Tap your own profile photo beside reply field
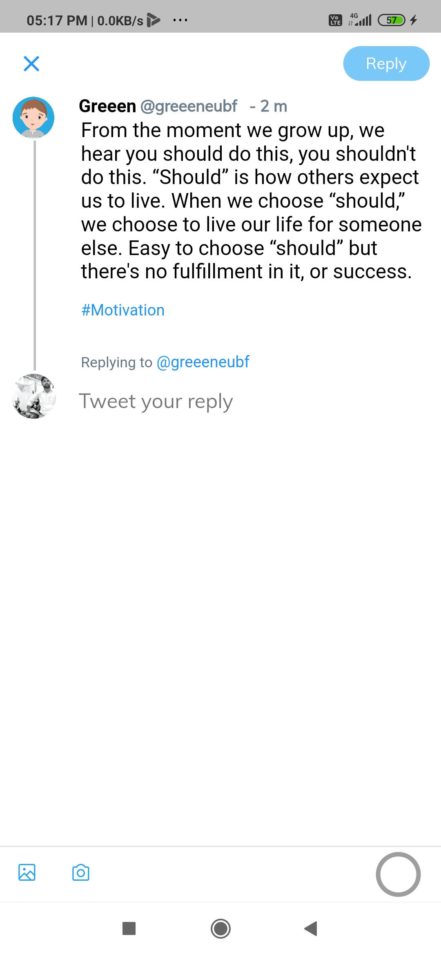 point(33,396)
